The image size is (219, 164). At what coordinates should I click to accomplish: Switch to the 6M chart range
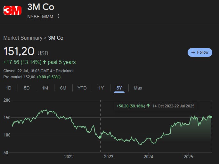click(x=63, y=88)
